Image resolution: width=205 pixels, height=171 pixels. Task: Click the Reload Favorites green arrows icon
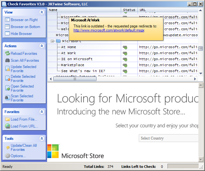coord(8,54)
